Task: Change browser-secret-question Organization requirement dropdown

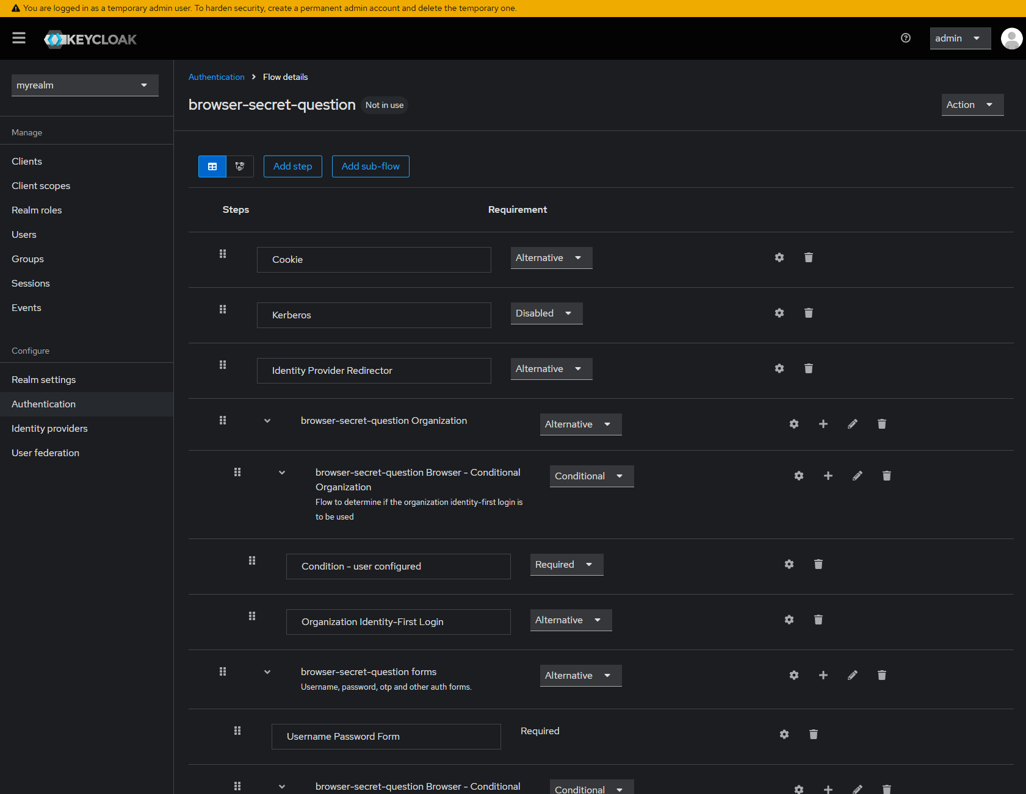Action: tap(580, 424)
